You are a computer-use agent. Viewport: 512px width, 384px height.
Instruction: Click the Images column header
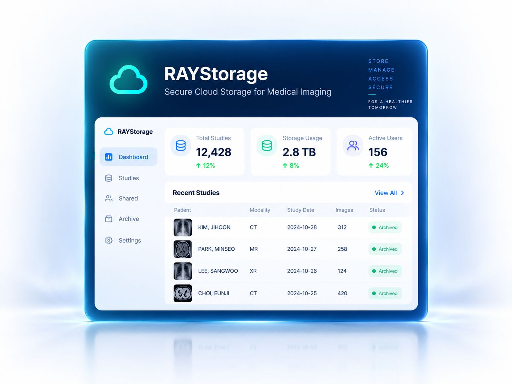(x=344, y=210)
